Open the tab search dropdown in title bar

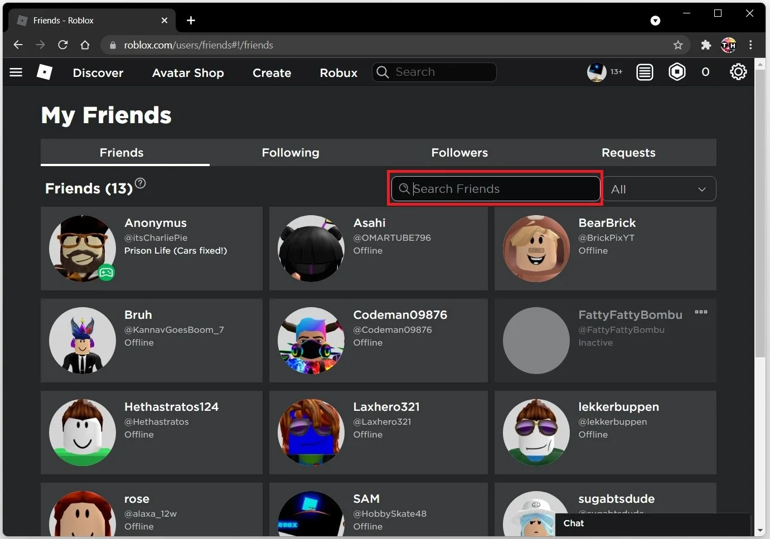coord(656,21)
